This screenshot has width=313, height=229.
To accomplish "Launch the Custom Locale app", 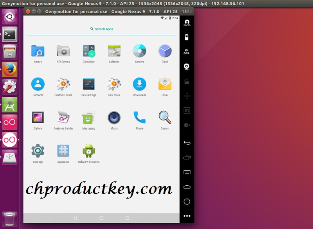I will 63,84.
